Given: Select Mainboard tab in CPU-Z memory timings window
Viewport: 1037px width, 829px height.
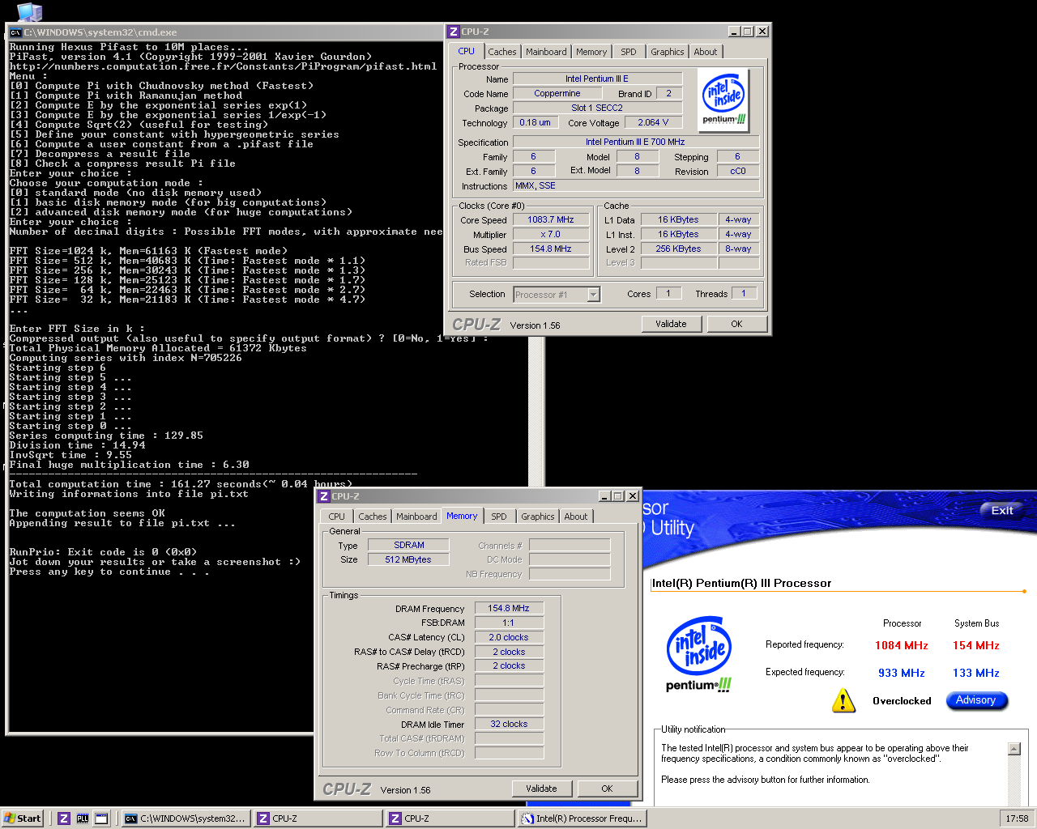Looking at the screenshot, I should coord(416,517).
